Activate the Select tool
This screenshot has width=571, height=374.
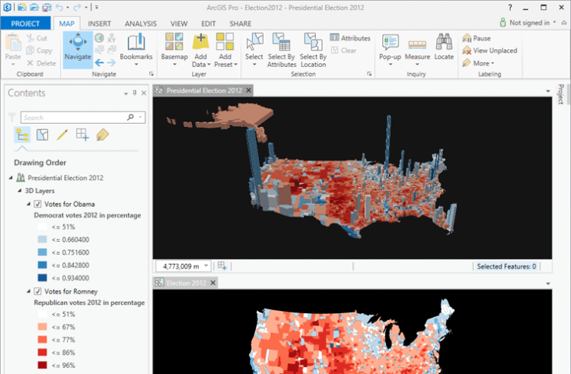[254, 50]
